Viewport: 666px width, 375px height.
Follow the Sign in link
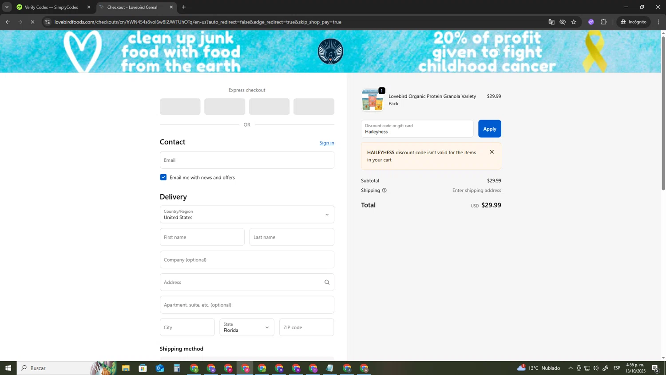click(327, 143)
